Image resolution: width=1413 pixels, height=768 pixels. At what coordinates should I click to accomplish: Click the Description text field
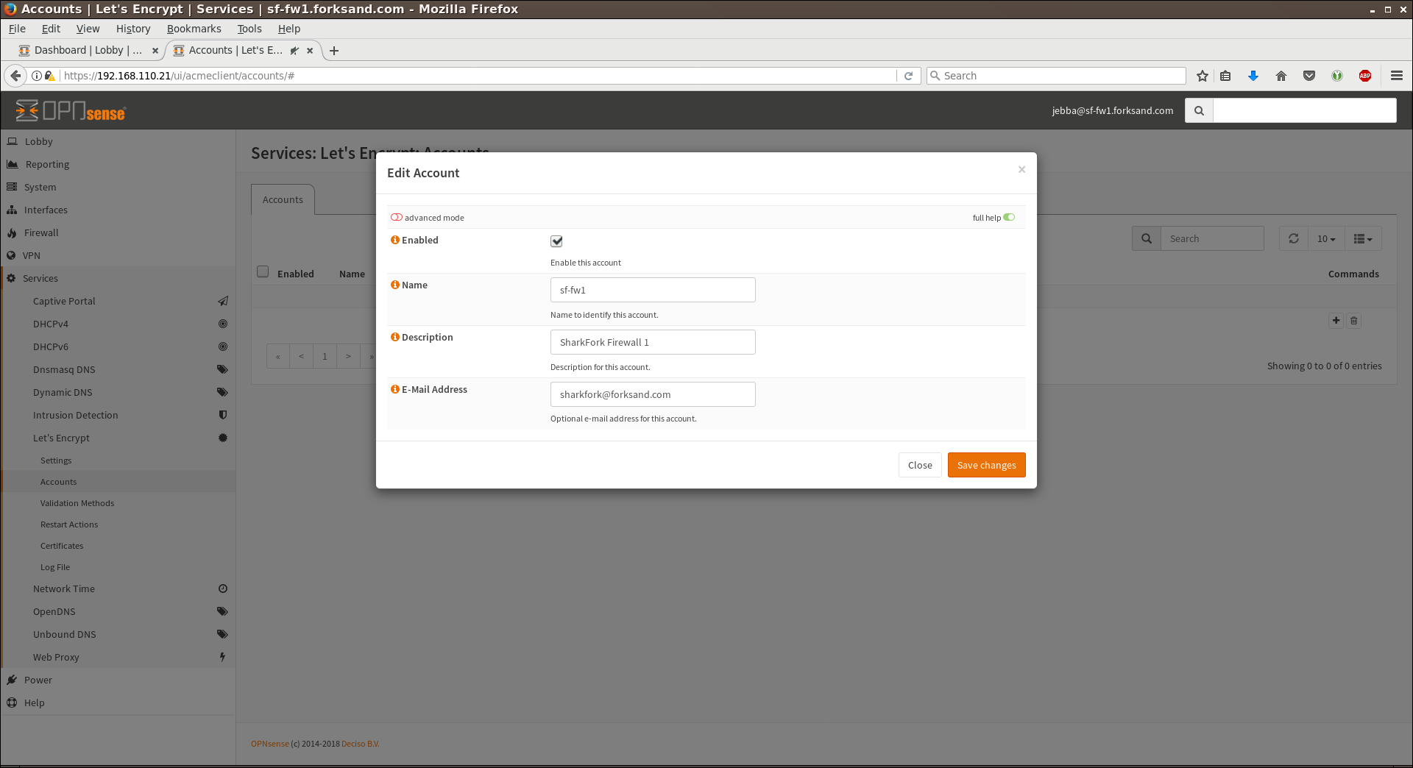[x=653, y=342]
